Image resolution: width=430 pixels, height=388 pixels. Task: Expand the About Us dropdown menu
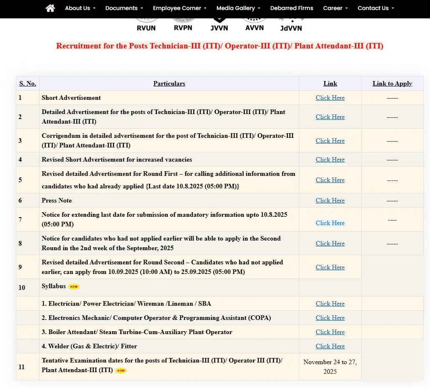coord(80,8)
